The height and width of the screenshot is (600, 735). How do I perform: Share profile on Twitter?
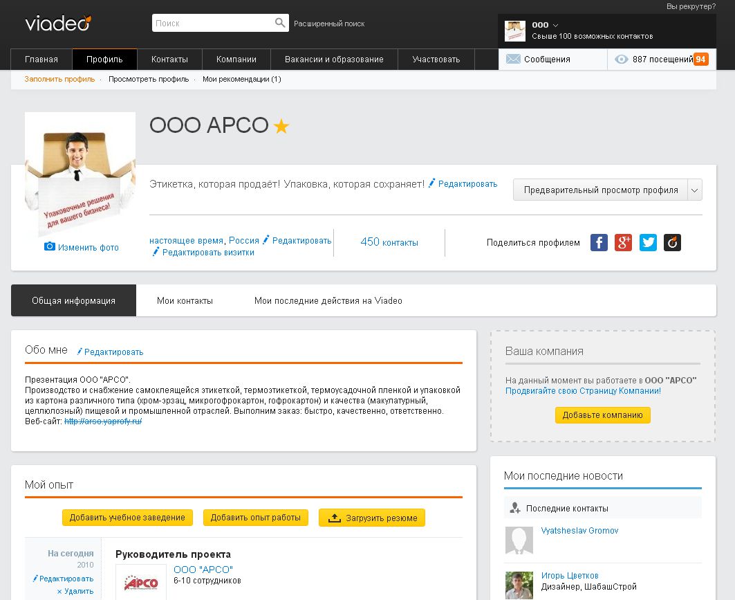click(x=648, y=242)
